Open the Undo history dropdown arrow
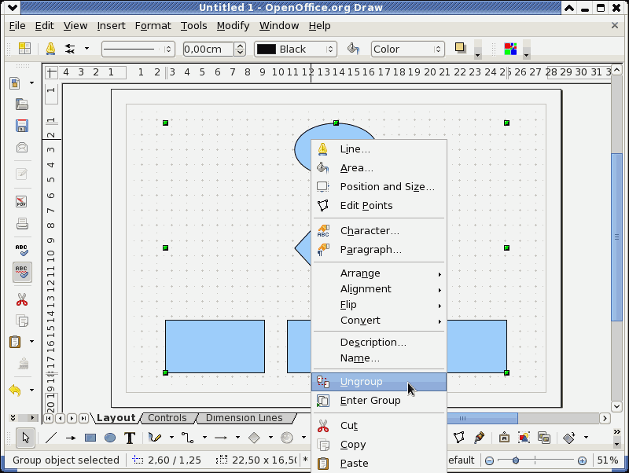 (31, 390)
